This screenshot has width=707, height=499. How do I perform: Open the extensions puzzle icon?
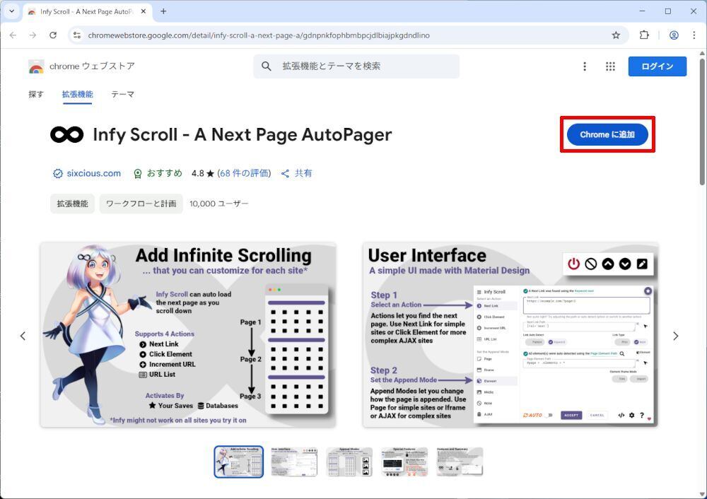point(644,35)
